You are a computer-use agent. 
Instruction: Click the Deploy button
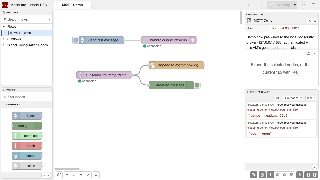click(x=279, y=5)
